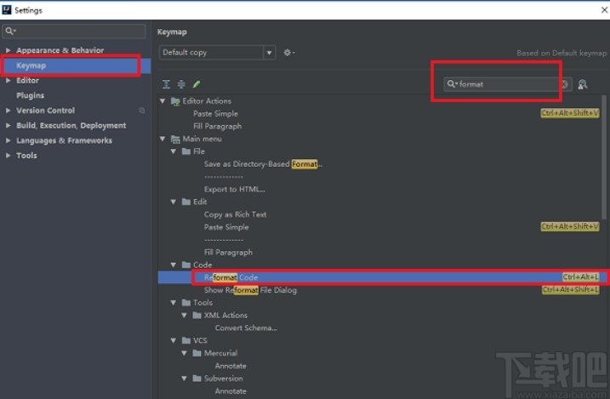This screenshot has width=610, height=399.
Task: Expand the Tools settings section arrow
Action: [x=8, y=155]
